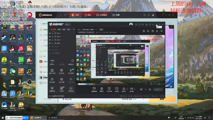Open the 礼物秀 tool

pos(62,89)
